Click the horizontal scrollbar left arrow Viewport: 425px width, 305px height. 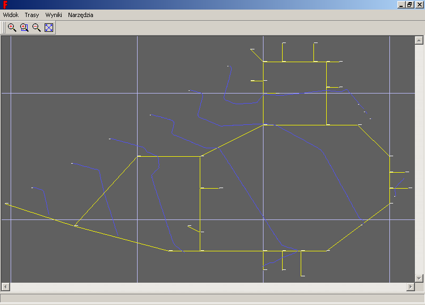(x=5, y=287)
